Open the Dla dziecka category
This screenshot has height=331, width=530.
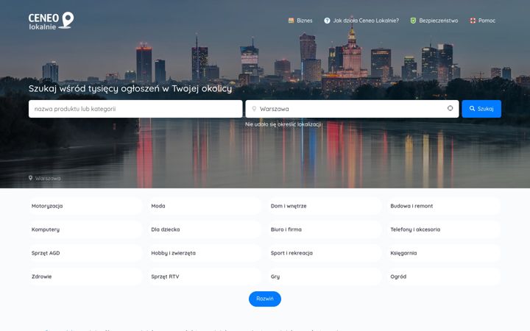tap(205, 229)
